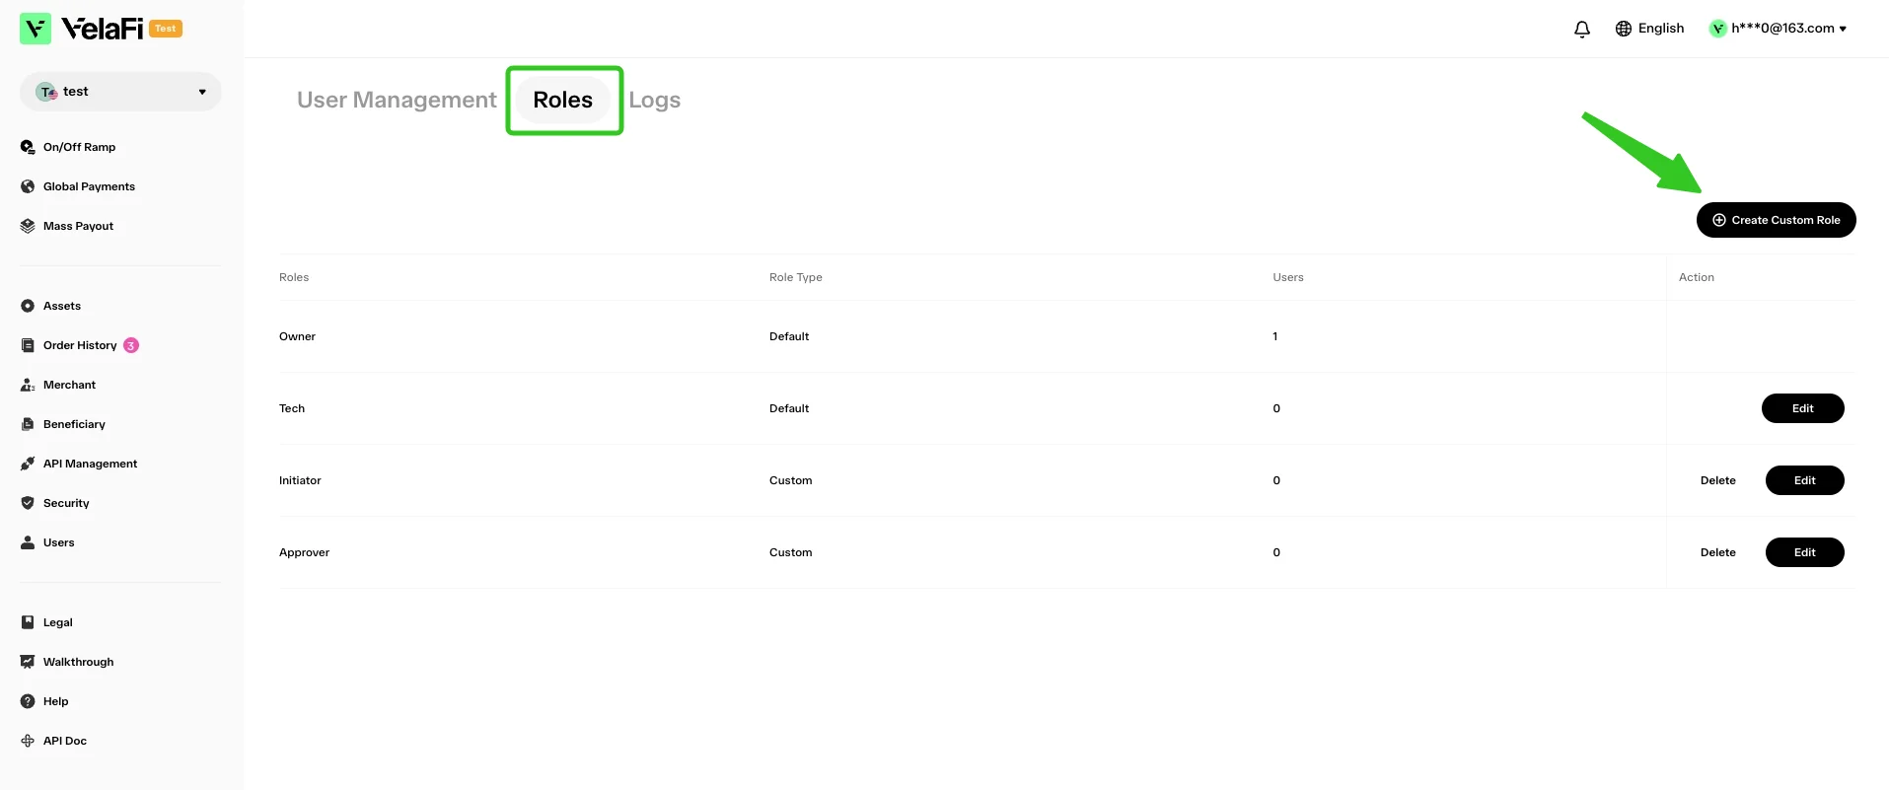Switch to the Logs tab
Screen dimensions: 1889x790
pos(655,100)
